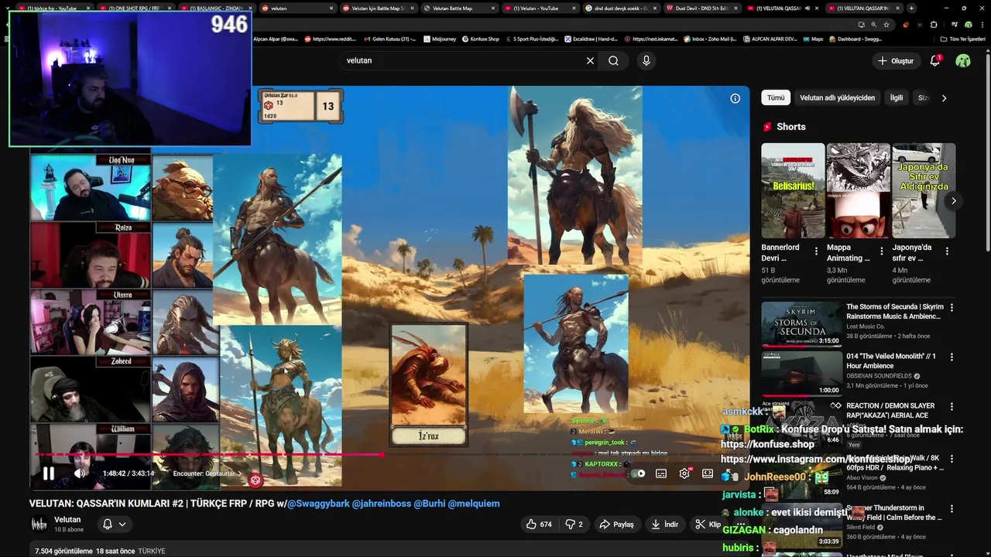Open the Maps bookmark

coord(812,39)
